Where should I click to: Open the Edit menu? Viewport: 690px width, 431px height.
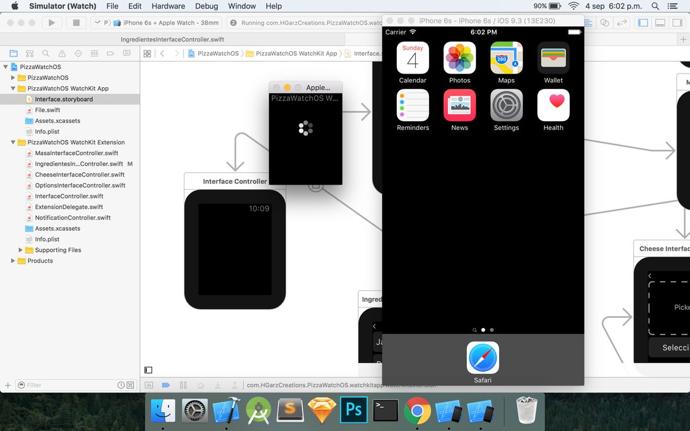coord(135,6)
